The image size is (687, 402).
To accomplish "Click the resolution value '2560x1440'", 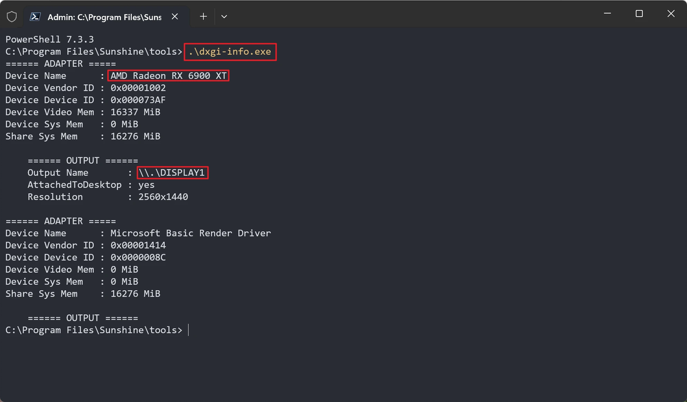I will 163,197.
